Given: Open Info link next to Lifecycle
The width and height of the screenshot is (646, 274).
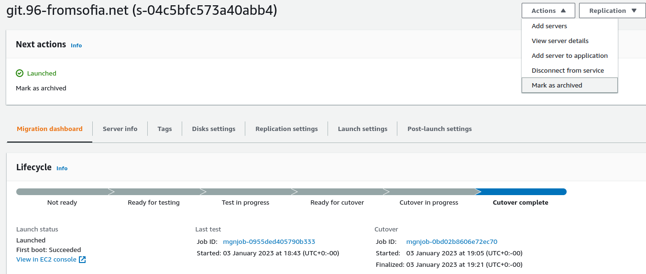Looking at the screenshot, I should pyautogui.click(x=62, y=168).
